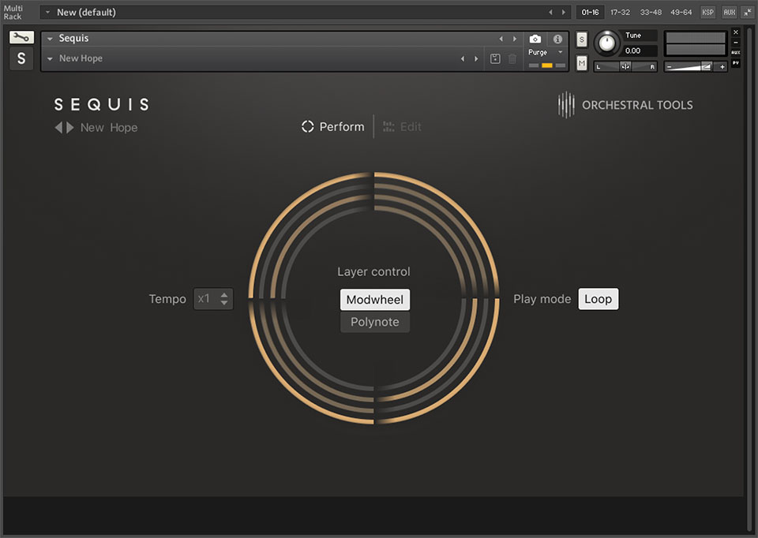Click the New Hope preset name under SEQUIS
The width and height of the screenshot is (758, 538).
(109, 128)
